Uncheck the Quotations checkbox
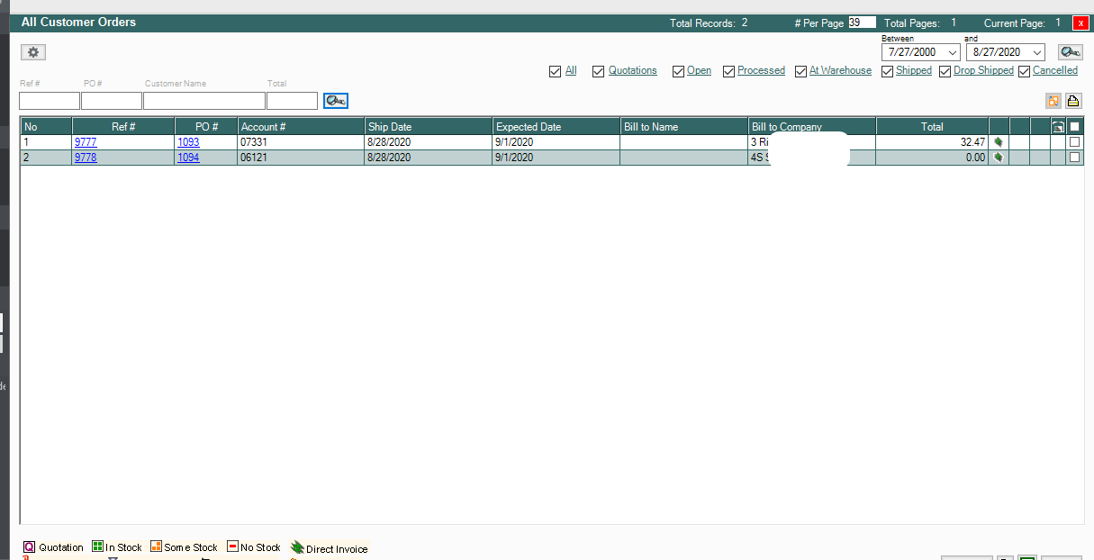The image size is (1094, 560). click(598, 71)
